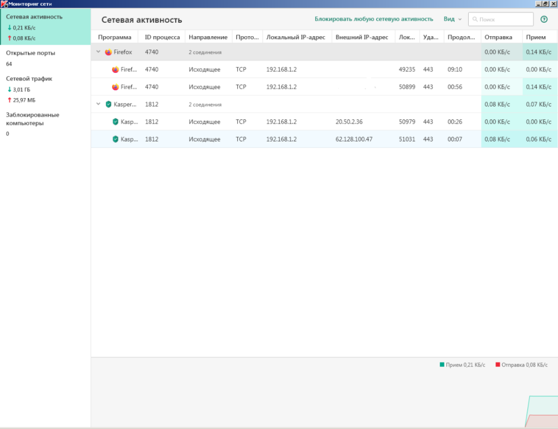
Task: Click Firefox icon of port 49235 connection
Action: point(116,70)
